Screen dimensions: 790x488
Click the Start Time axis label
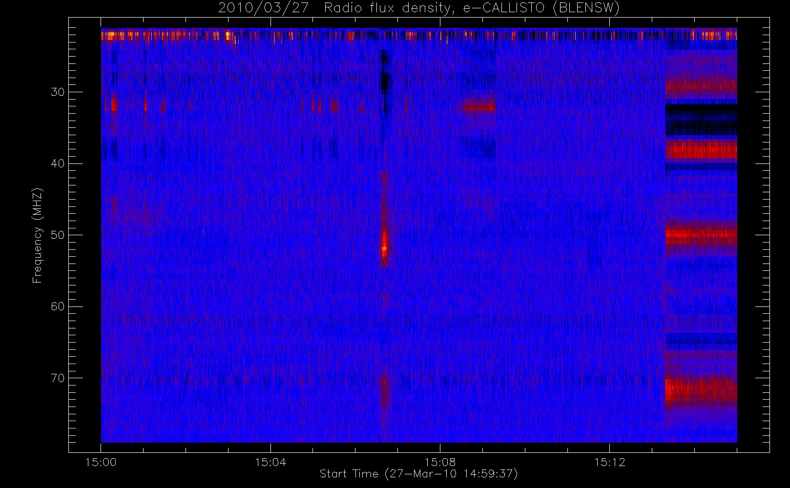pos(418,474)
